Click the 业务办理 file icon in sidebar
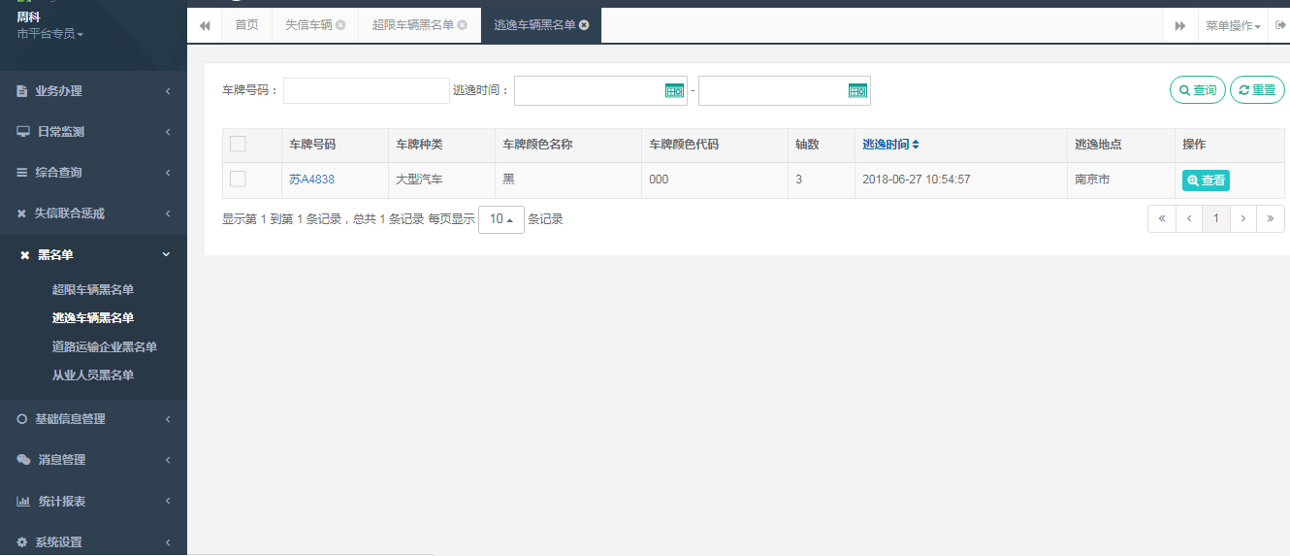Image resolution: width=1290 pixels, height=556 pixels. [x=22, y=91]
